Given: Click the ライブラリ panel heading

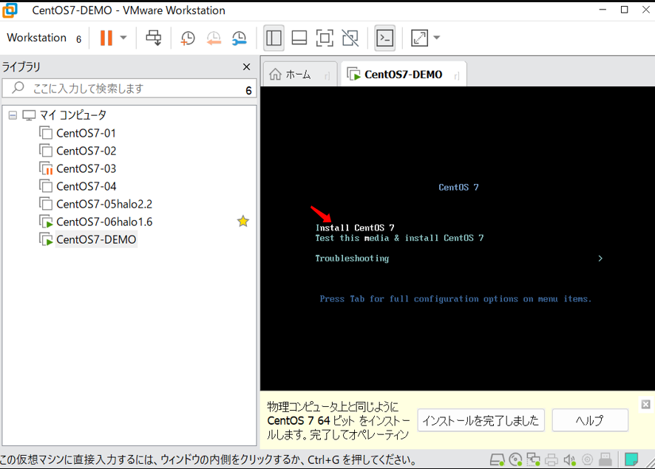Looking at the screenshot, I should click(x=21, y=66).
